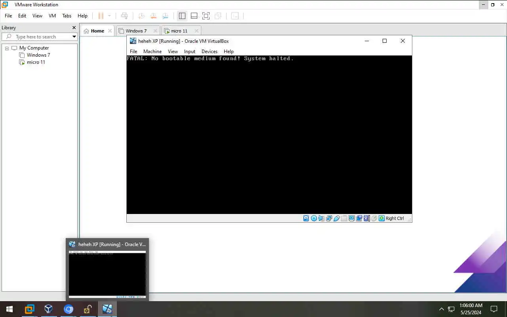Select My Computer in the library
507x317 pixels.
pyautogui.click(x=34, y=48)
